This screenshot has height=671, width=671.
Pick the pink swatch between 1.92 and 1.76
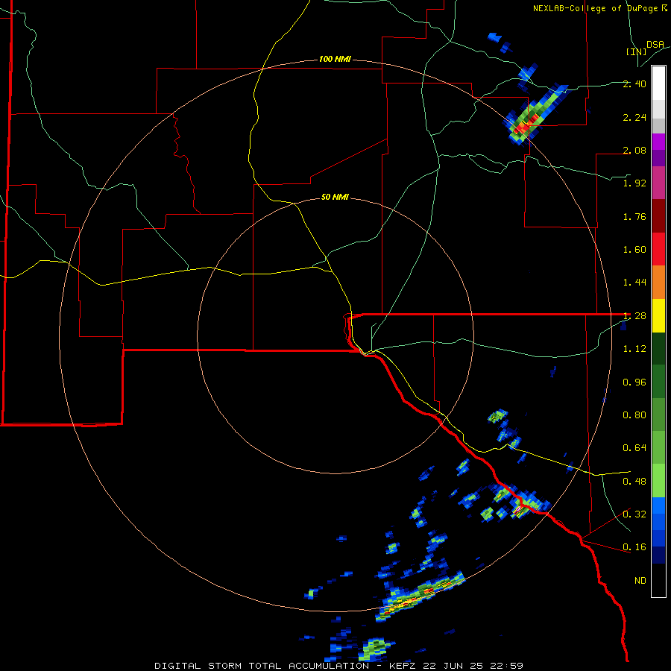coord(658,183)
